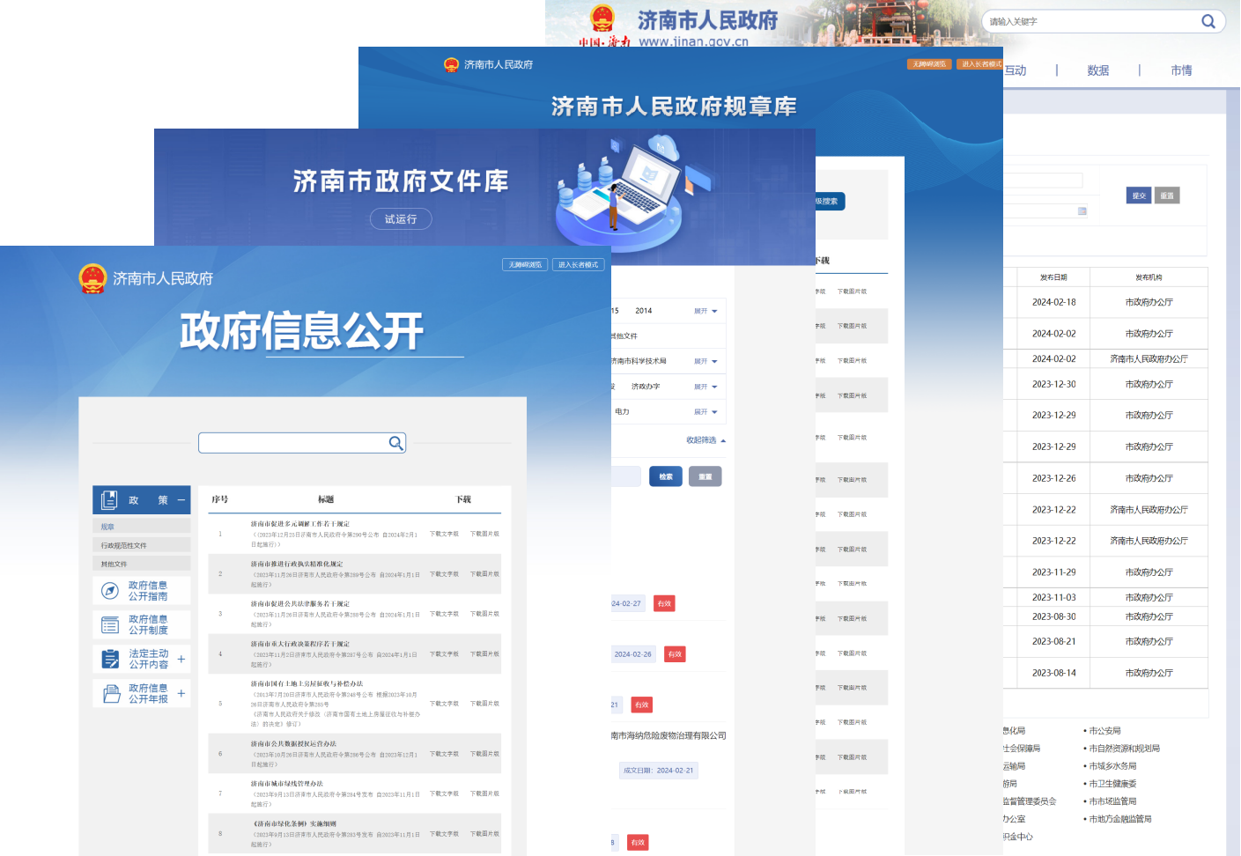The height and width of the screenshot is (856, 1241).
Task: Click 进入长者模式 on 政府信息公开 header
Action: [x=578, y=264]
